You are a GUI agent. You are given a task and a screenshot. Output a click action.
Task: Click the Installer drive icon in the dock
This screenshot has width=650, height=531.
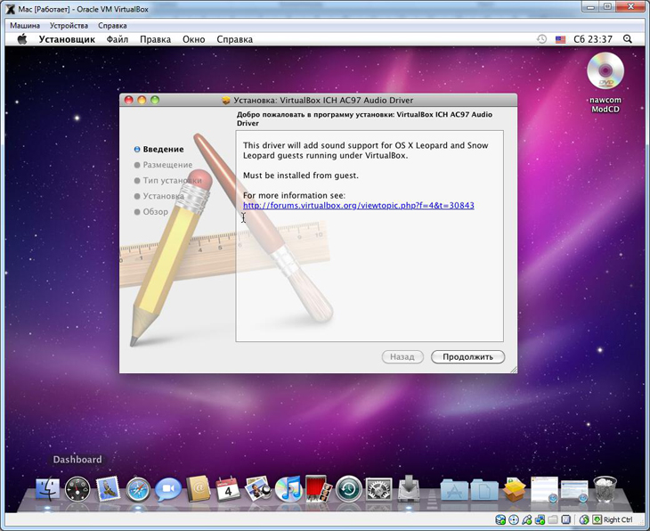point(409,489)
